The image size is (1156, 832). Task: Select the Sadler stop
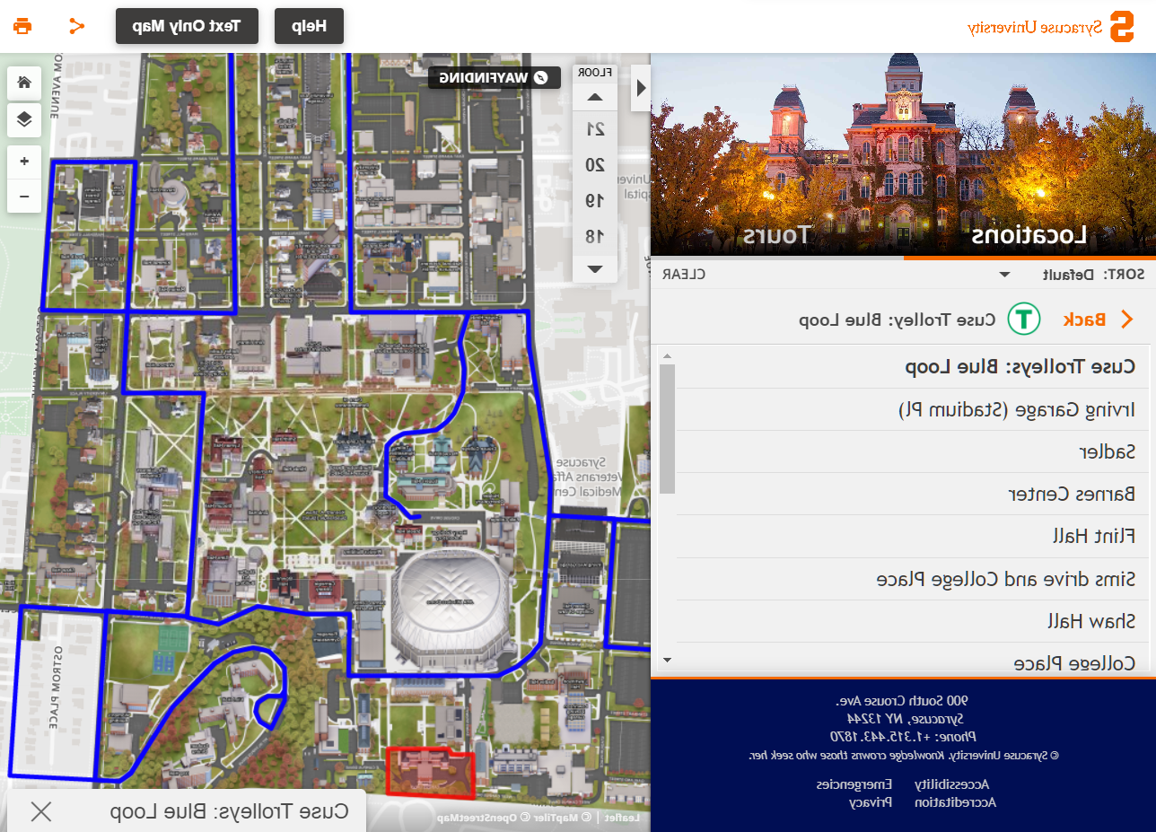pos(914,451)
